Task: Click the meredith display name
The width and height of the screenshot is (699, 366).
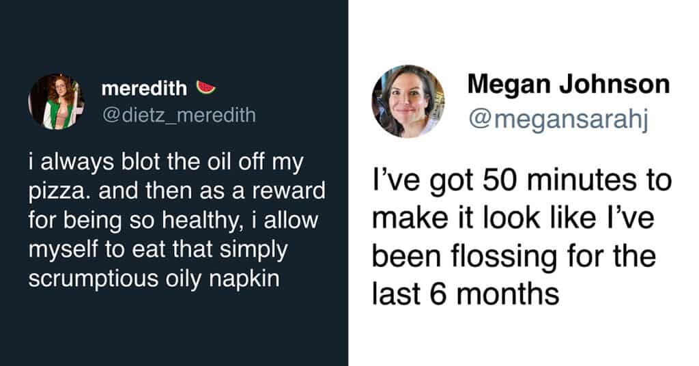Action: (143, 88)
